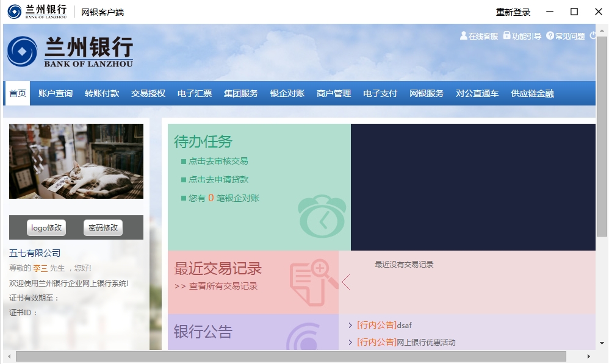Expand the chevron beside dsaf announcement

coord(350,325)
